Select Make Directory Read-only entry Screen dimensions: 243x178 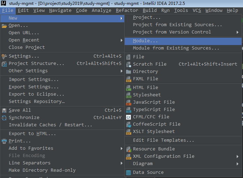point(62,170)
